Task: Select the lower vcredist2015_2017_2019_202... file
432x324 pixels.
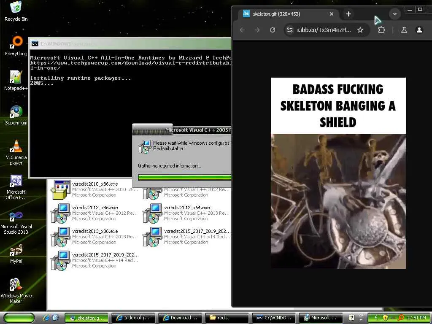Action: pos(95,260)
